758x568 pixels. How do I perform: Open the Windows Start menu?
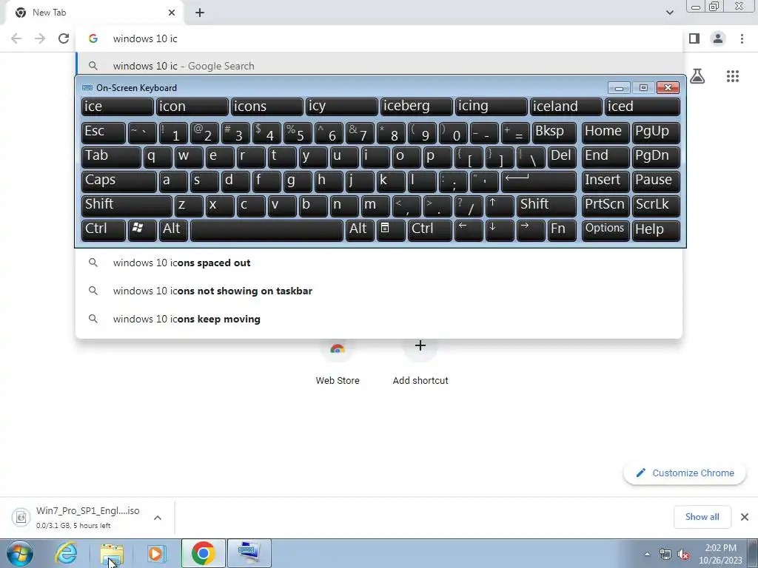[x=20, y=553]
